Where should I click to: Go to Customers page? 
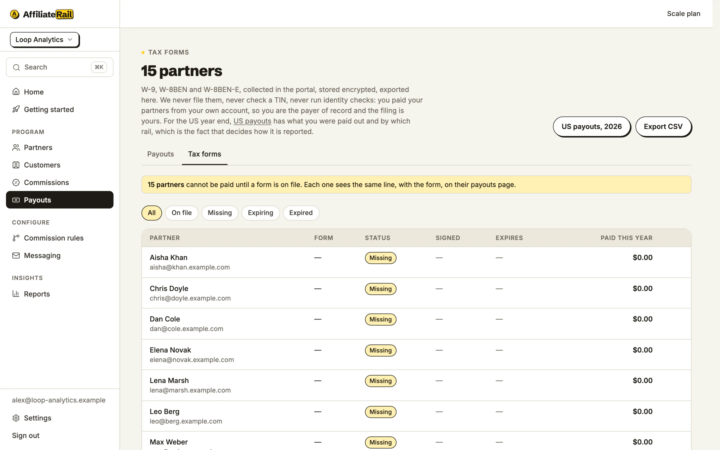click(x=59, y=165)
